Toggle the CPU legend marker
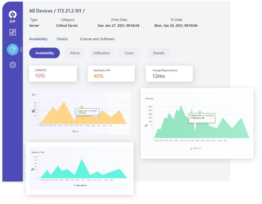Screen dimensions: 262x204 click(x=73, y=131)
